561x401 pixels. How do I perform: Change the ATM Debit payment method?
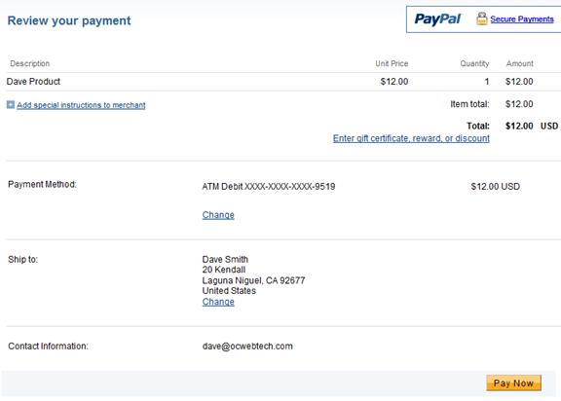218,215
